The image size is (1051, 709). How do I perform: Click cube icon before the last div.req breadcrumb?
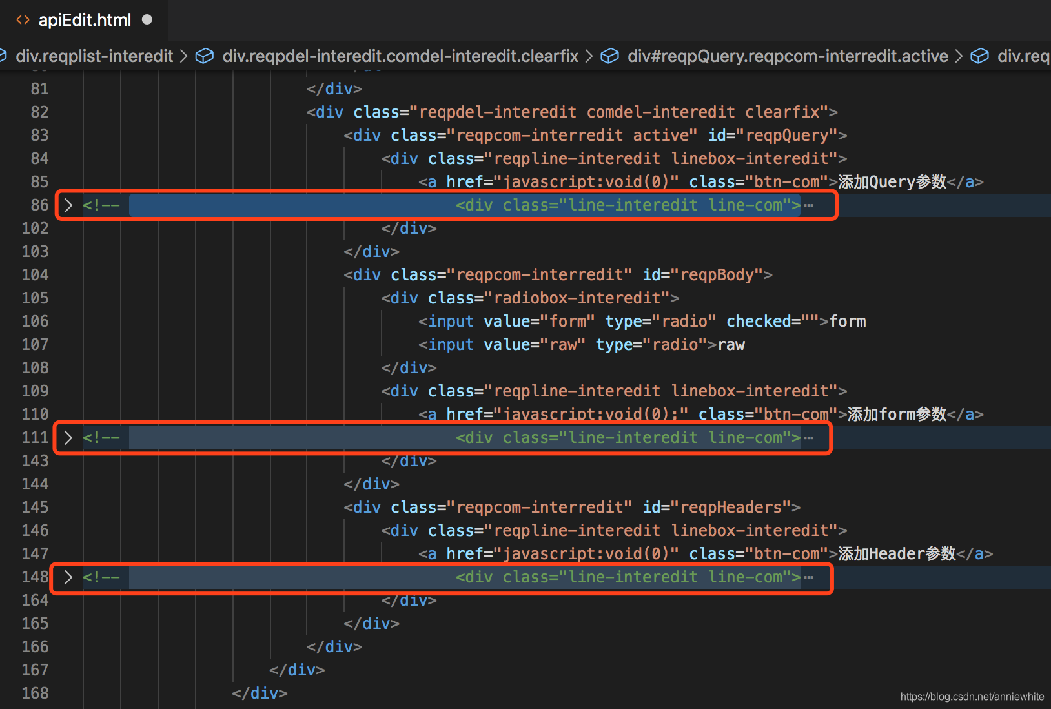pyautogui.click(x=979, y=56)
